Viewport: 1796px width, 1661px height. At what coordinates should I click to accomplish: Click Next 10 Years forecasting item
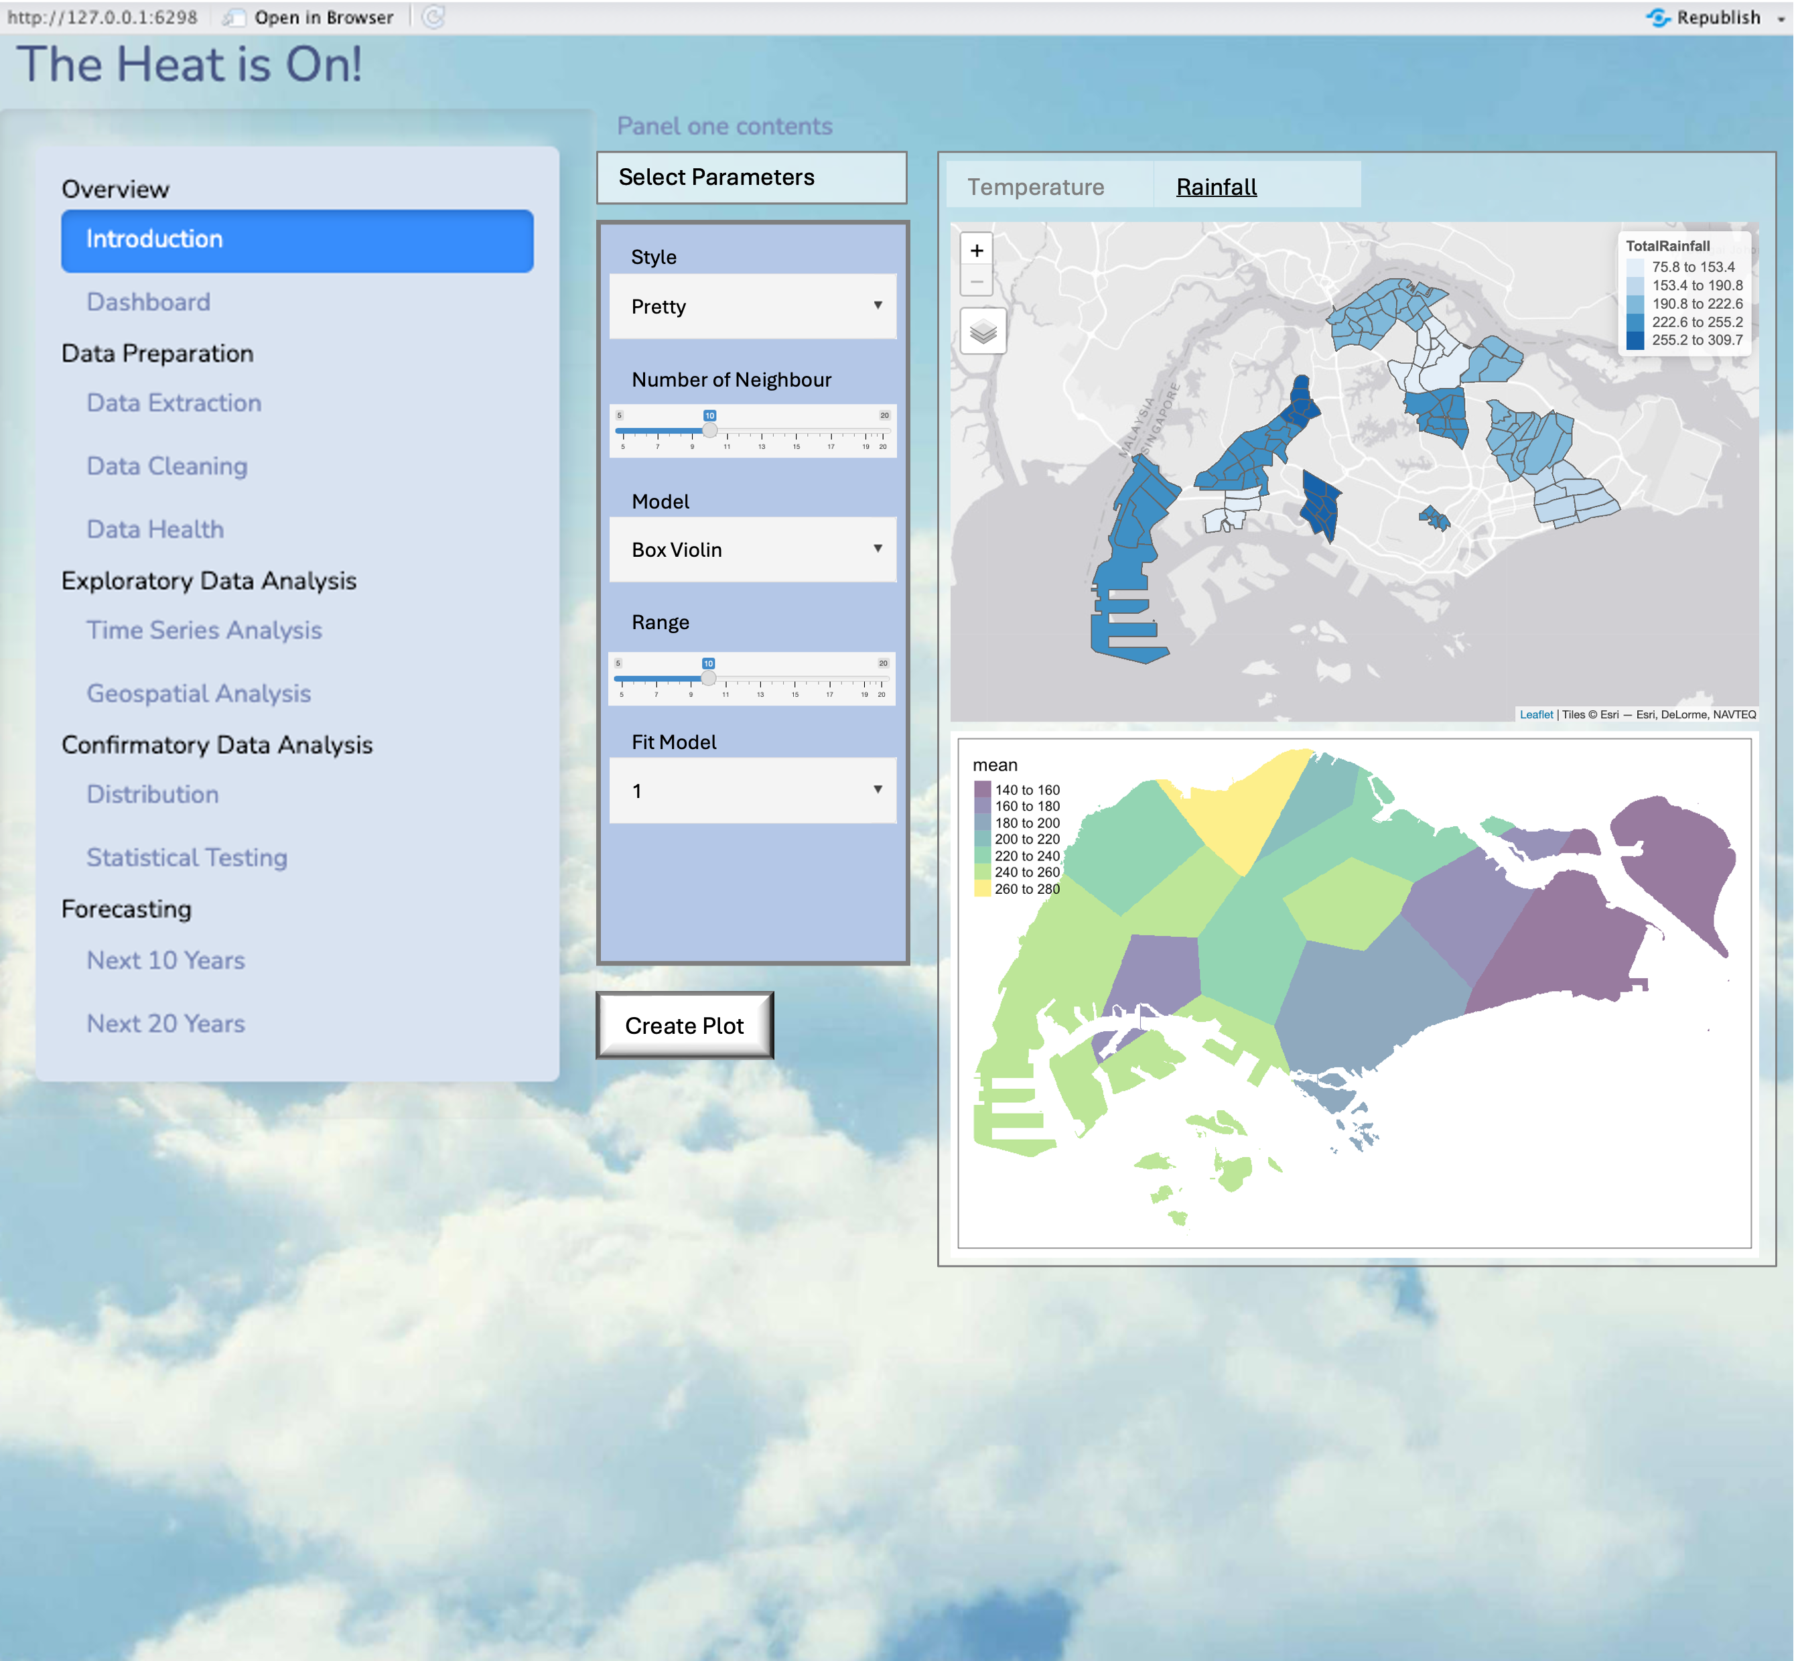165,960
